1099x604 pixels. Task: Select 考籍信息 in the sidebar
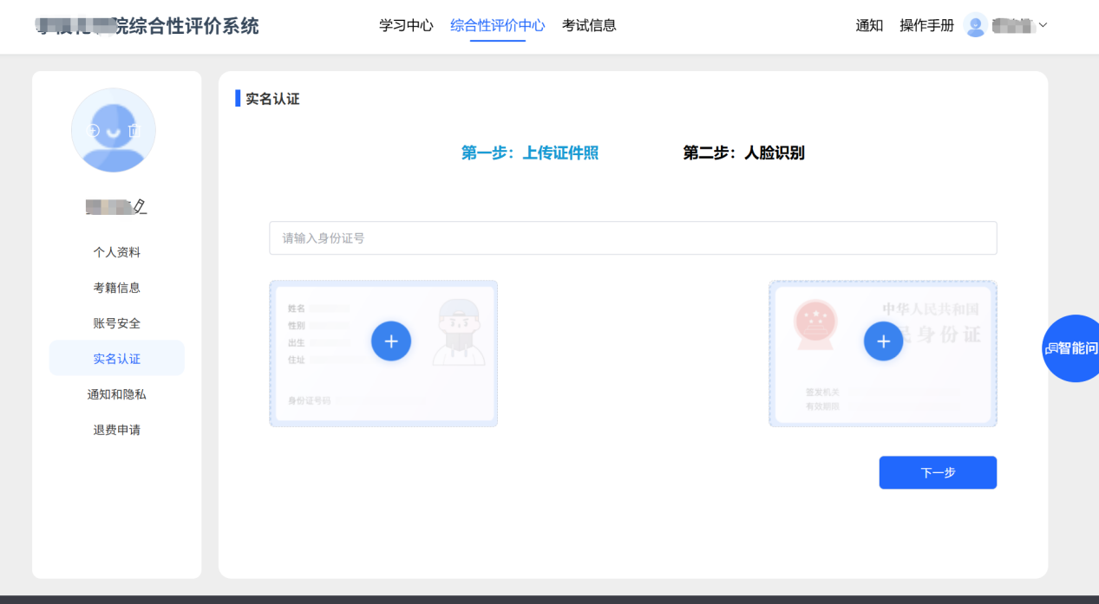(117, 288)
